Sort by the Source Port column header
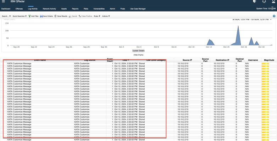 (205, 60)
